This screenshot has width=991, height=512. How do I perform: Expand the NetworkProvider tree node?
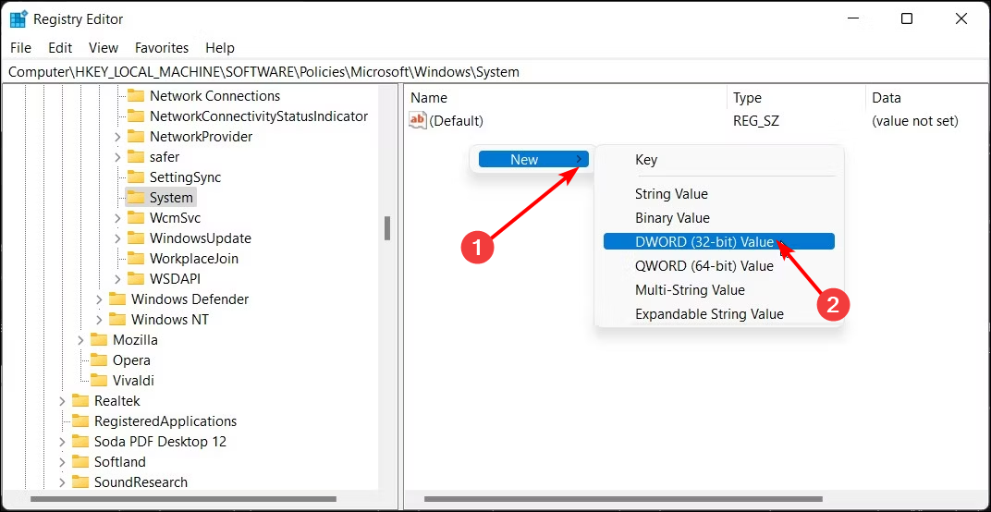(x=117, y=137)
